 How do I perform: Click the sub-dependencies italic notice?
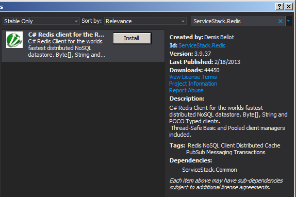tap(226, 184)
